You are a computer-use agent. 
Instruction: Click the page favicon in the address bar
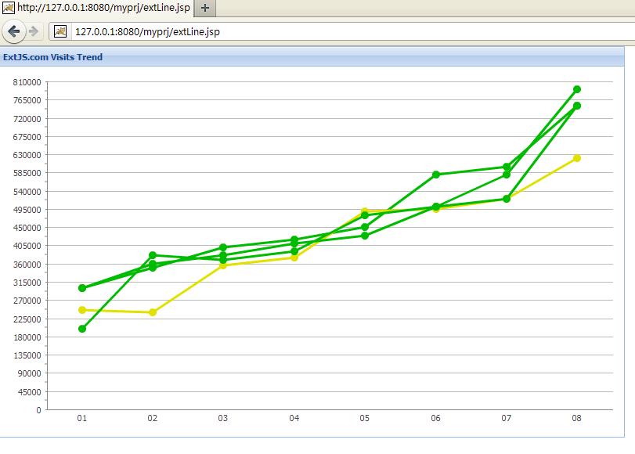(x=60, y=33)
